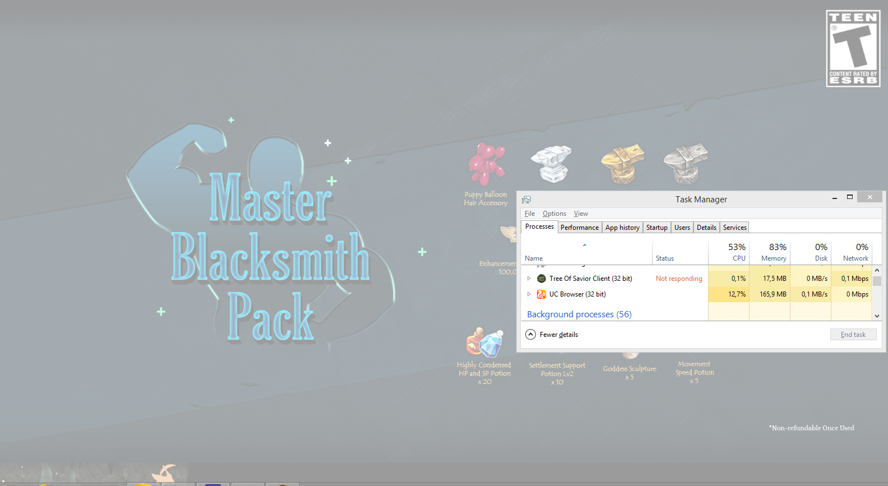Viewport: 888px width, 486px height.
Task: Click the golden anvil item icon
Action: (622, 163)
